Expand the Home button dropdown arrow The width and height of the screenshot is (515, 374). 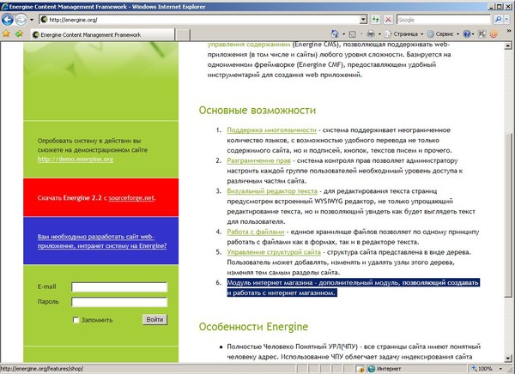(343, 34)
